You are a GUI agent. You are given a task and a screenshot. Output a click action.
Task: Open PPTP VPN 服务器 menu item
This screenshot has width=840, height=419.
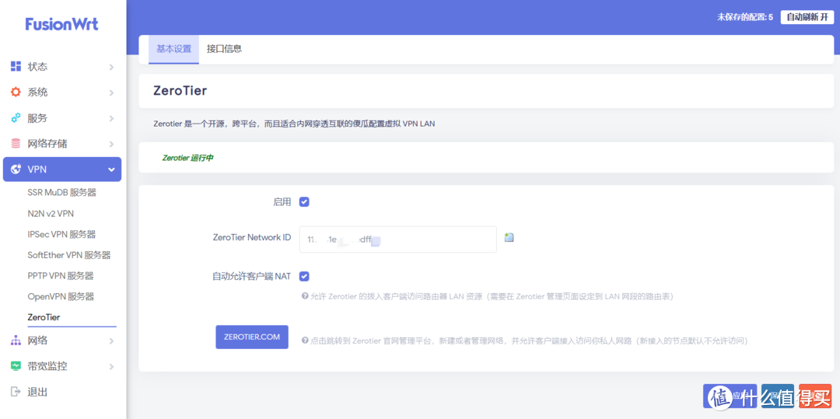pos(61,276)
